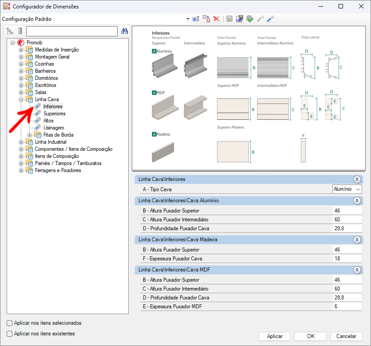Click the save-as configuration icon
The height and width of the screenshot is (346, 371).
tap(239, 19)
